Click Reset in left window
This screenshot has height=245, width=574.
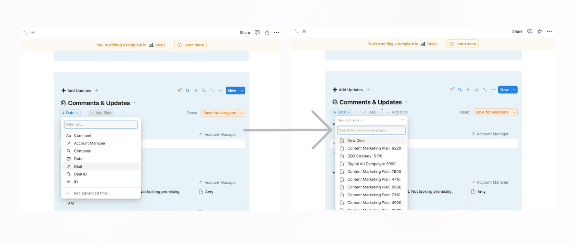coord(192,113)
